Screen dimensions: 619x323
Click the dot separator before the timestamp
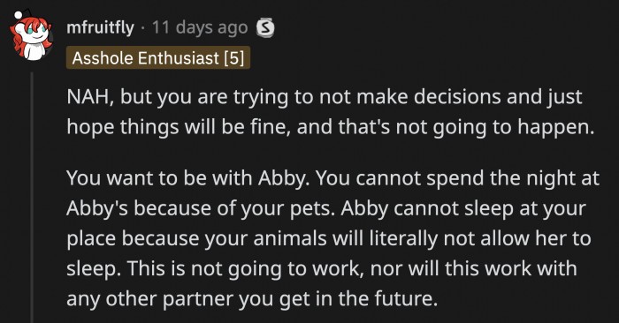[x=143, y=28]
